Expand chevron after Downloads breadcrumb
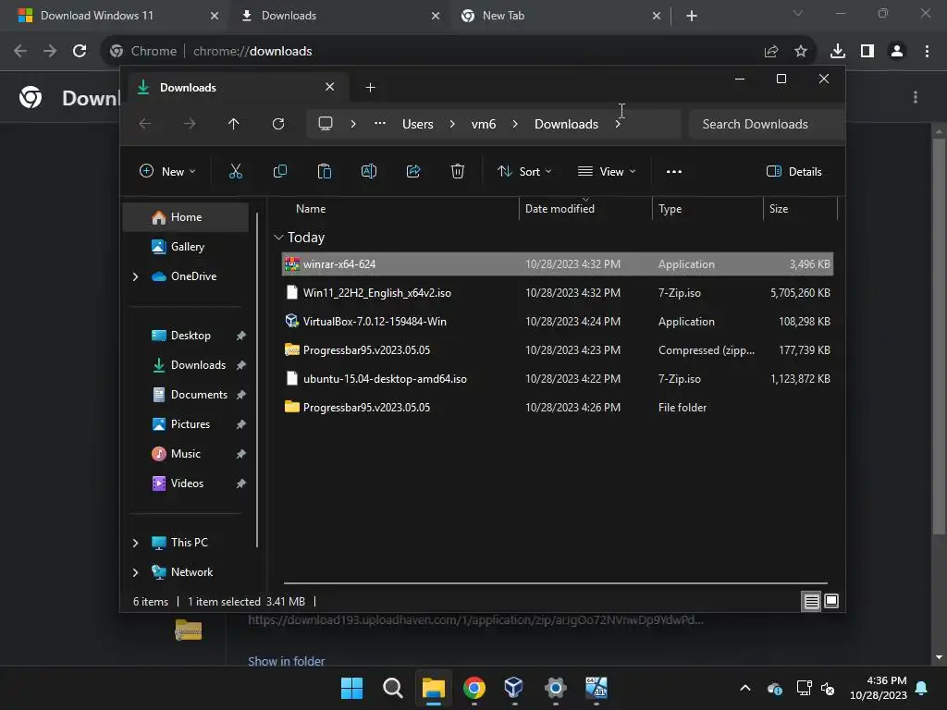The height and width of the screenshot is (710, 947). pyautogui.click(x=617, y=124)
